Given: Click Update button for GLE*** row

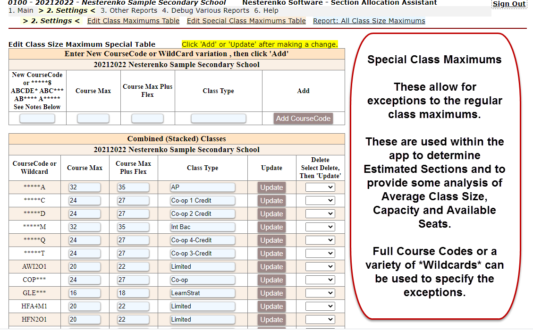Looking at the screenshot, I should (271, 293).
